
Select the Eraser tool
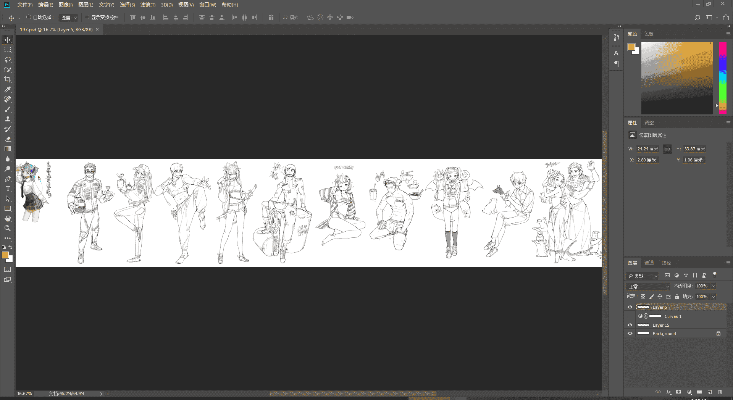point(8,139)
